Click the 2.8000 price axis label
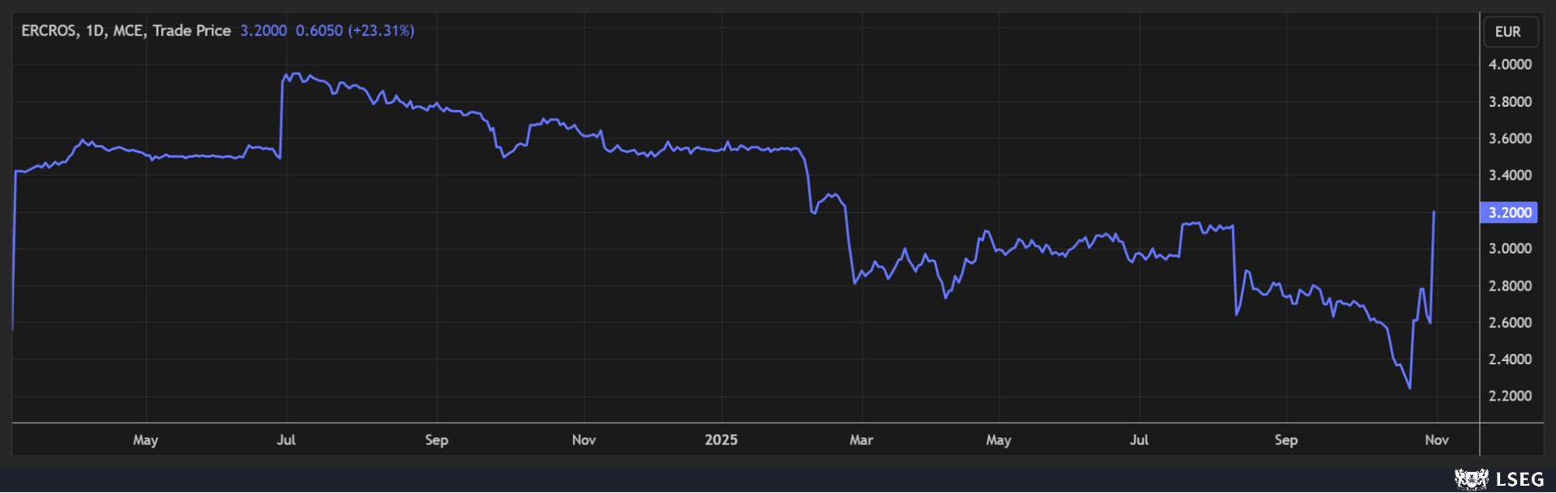 click(1510, 287)
